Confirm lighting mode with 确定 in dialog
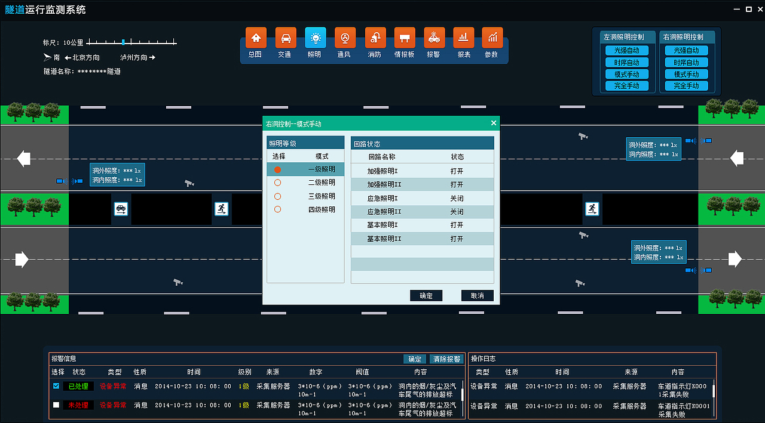 (426, 295)
